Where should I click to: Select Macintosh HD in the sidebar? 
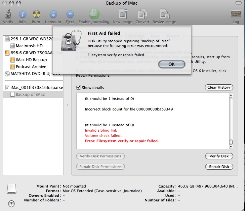point(29,46)
